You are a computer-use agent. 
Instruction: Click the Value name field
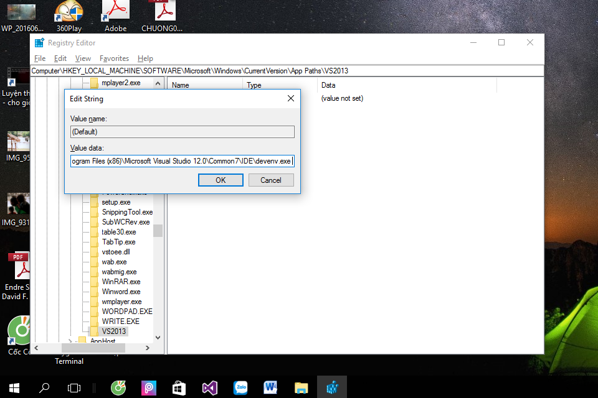pyautogui.click(x=183, y=132)
